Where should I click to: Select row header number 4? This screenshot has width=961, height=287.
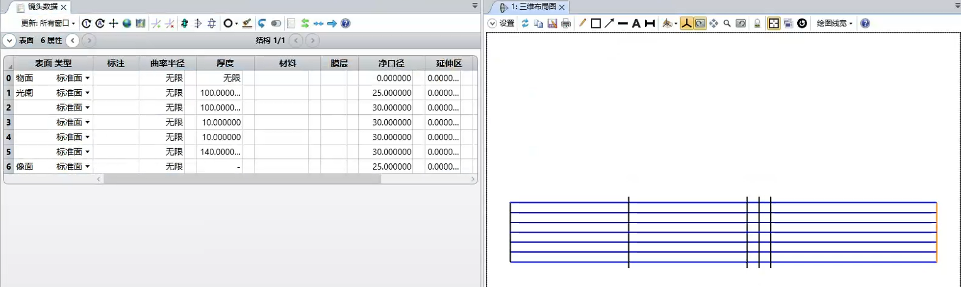(x=8, y=137)
